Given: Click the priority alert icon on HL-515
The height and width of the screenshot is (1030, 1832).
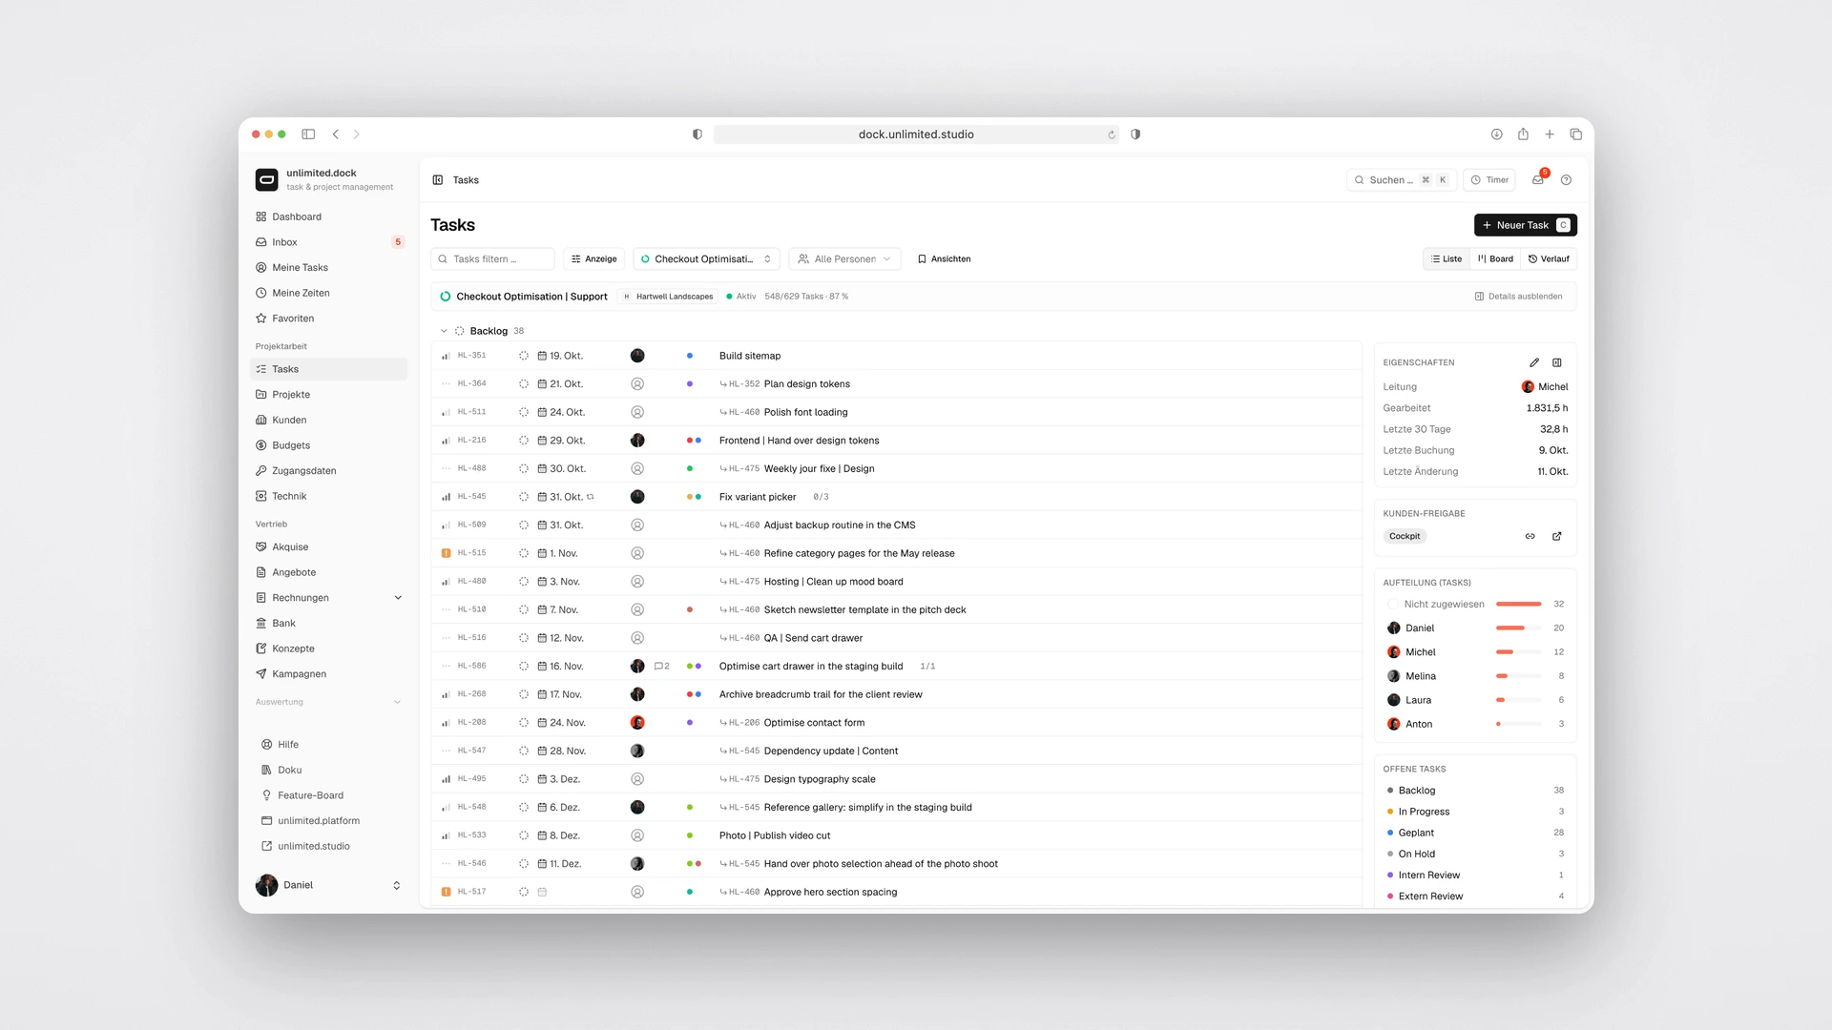Looking at the screenshot, I should (446, 553).
